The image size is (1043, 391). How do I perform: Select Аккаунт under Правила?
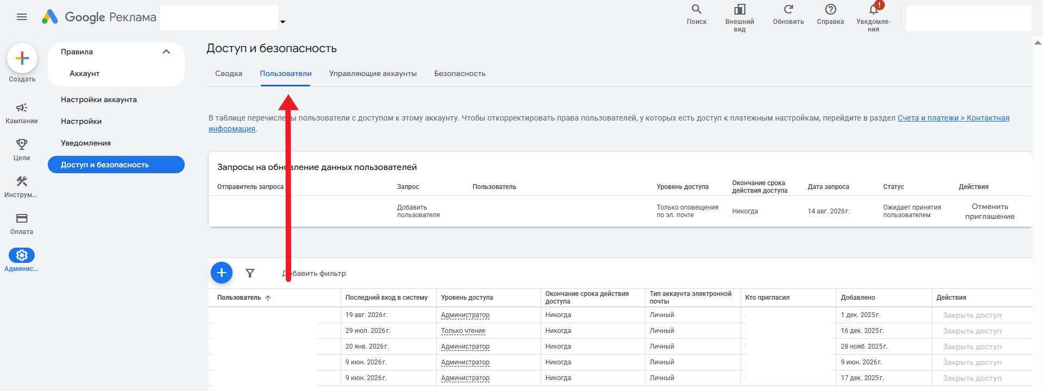[84, 73]
